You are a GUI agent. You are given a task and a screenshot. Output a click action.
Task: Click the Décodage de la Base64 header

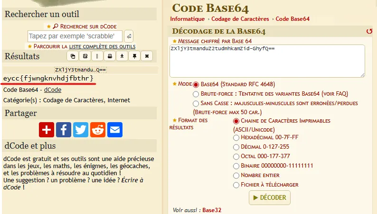click(x=219, y=31)
